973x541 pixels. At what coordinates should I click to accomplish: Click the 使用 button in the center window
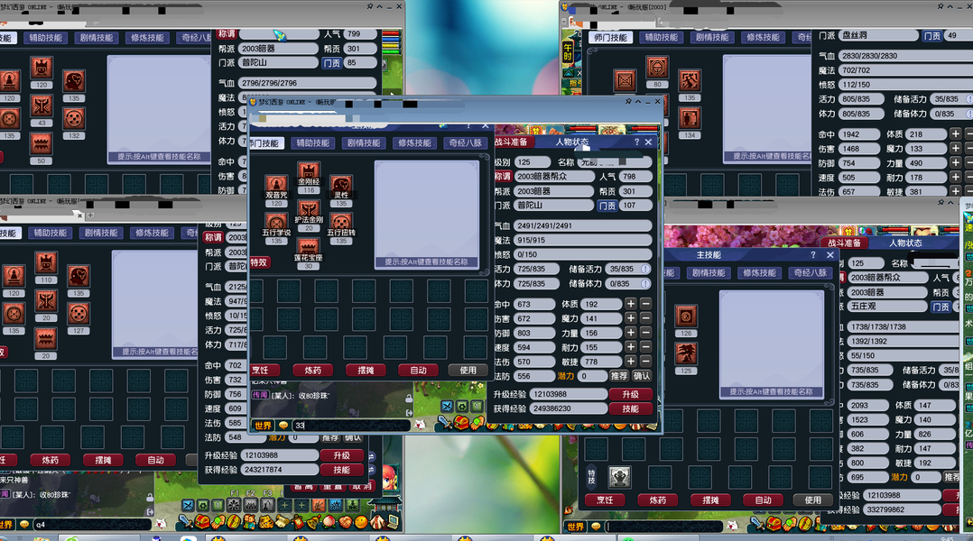tap(468, 370)
